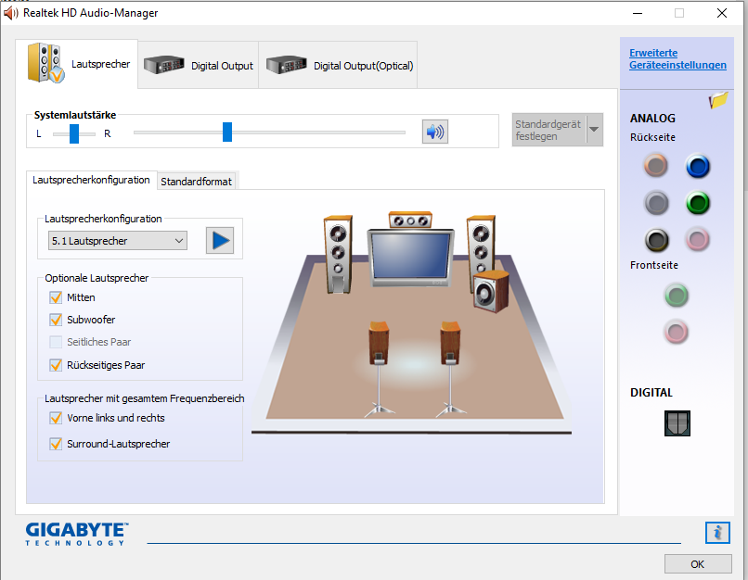Click the pink rear-panel audio jack
Screen dimensions: 748x580
[698, 240]
